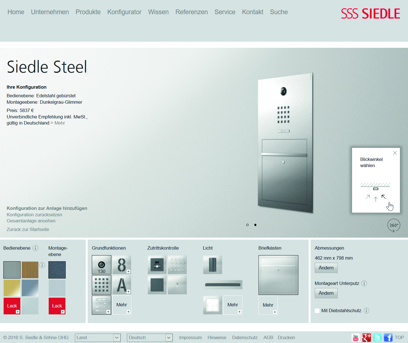The image size is (408, 343).
Task: Select the call button nameplate module
Action: [x=102, y=305]
